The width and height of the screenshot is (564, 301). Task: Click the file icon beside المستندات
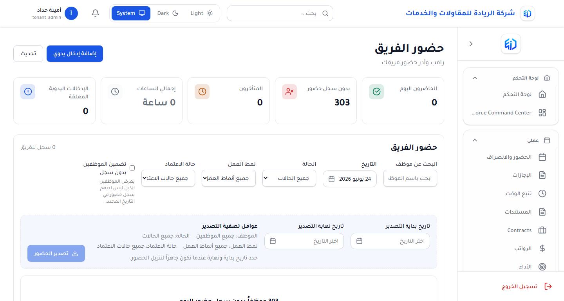coord(542,212)
